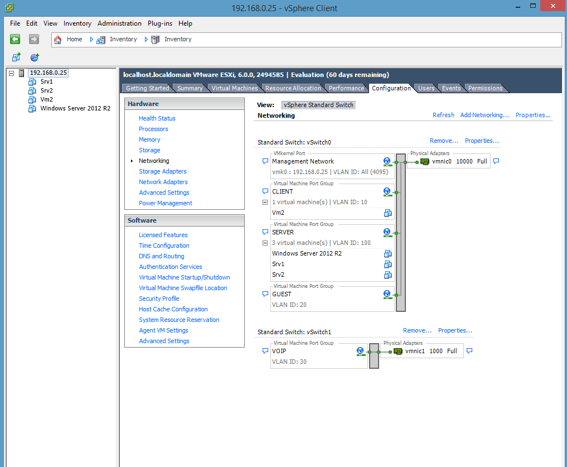Switch to the Performance tab
The image size is (567, 467).
coord(346,88)
